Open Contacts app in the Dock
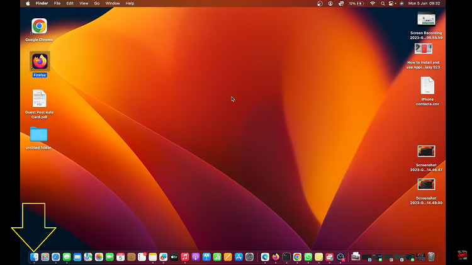This screenshot has width=472, height=265. coord(132,257)
